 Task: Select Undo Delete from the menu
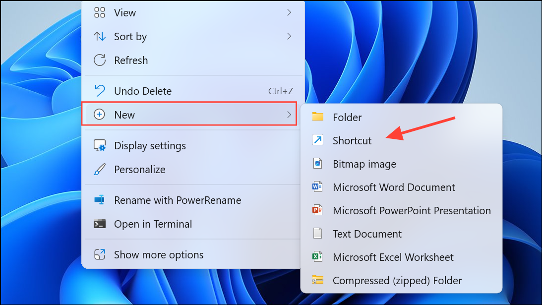coord(142,91)
